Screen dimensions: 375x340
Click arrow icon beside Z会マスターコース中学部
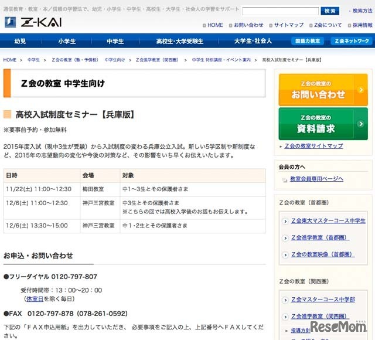285,300
